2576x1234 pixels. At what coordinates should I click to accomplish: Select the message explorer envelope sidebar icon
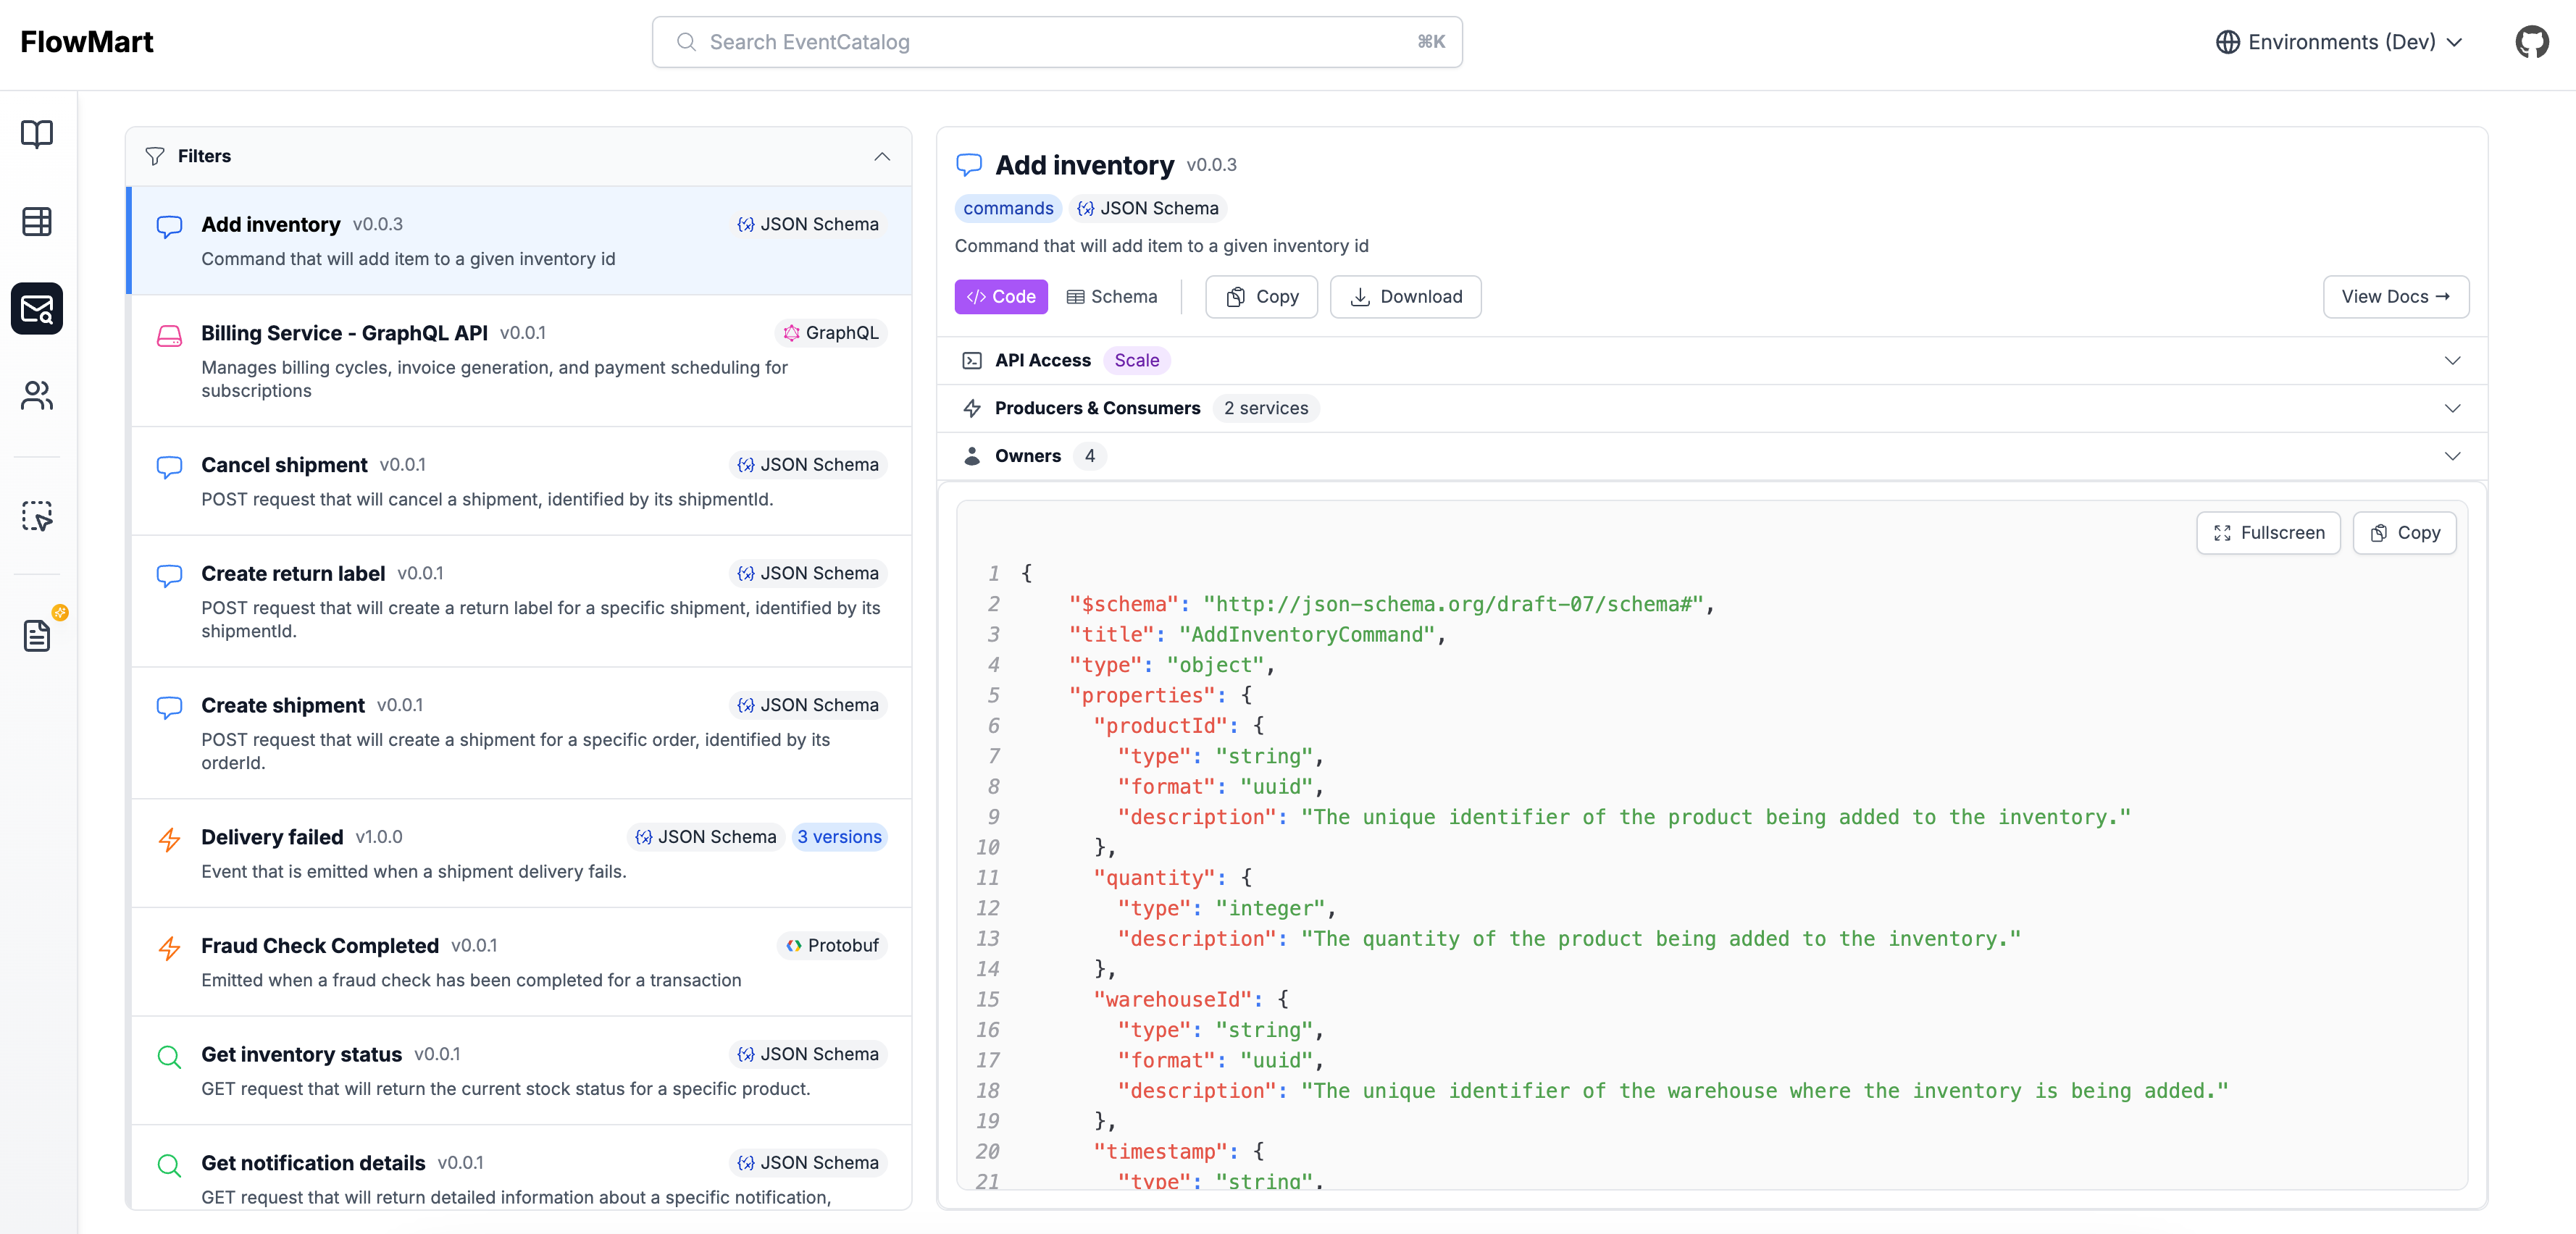[x=37, y=308]
